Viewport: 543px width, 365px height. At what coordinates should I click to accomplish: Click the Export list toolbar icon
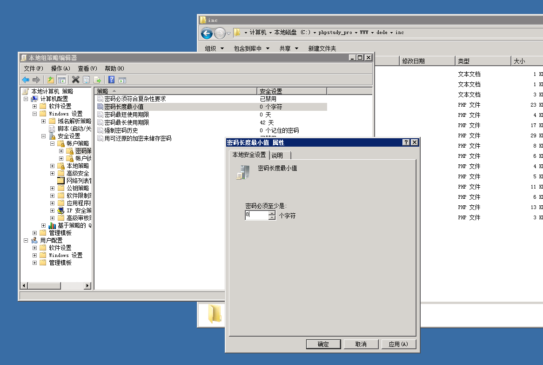[x=97, y=80]
